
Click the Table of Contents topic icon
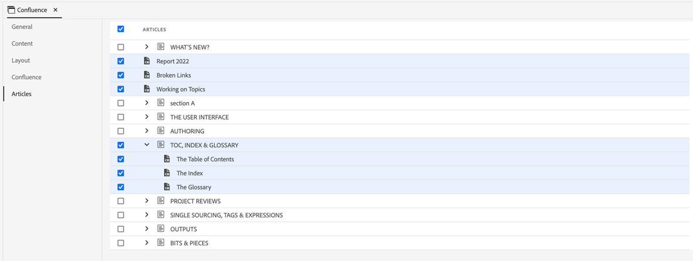click(x=167, y=159)
